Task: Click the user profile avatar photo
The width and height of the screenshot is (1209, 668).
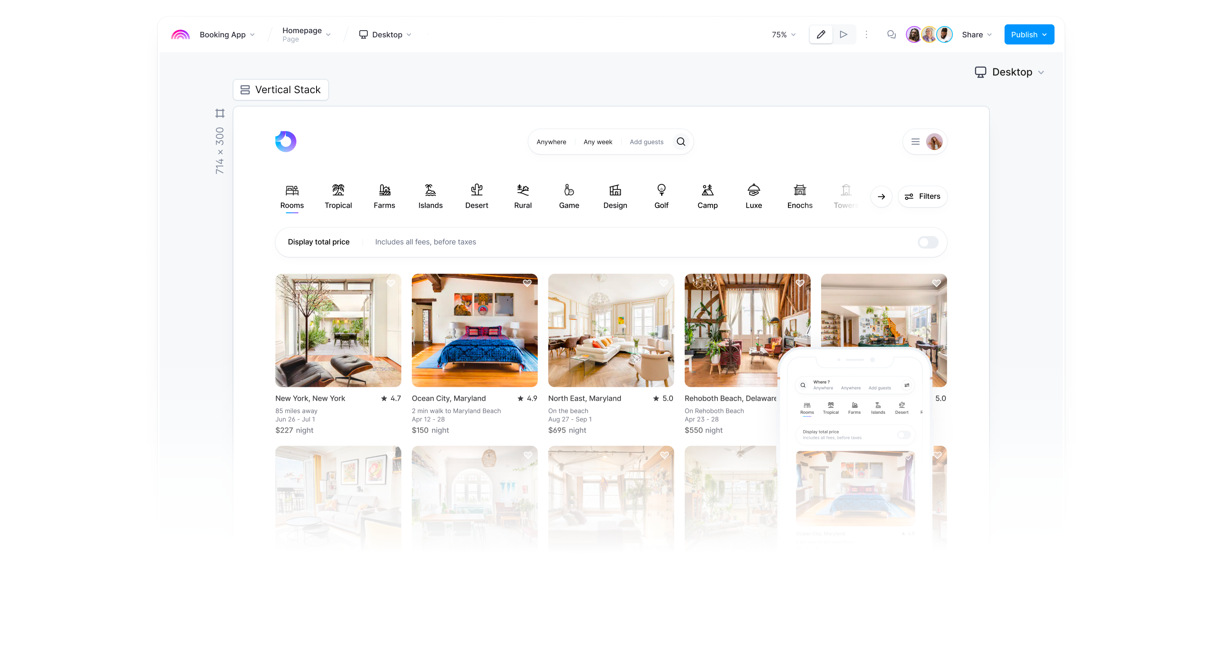Action: click(934, 142)
